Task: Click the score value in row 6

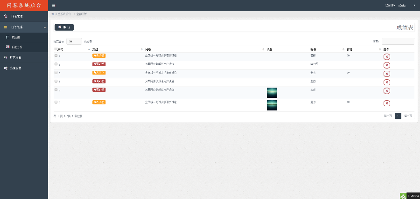Action: 348,102
